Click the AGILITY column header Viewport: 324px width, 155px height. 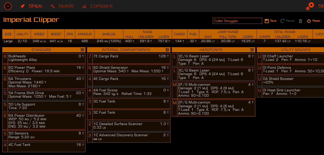click(22, 34)
